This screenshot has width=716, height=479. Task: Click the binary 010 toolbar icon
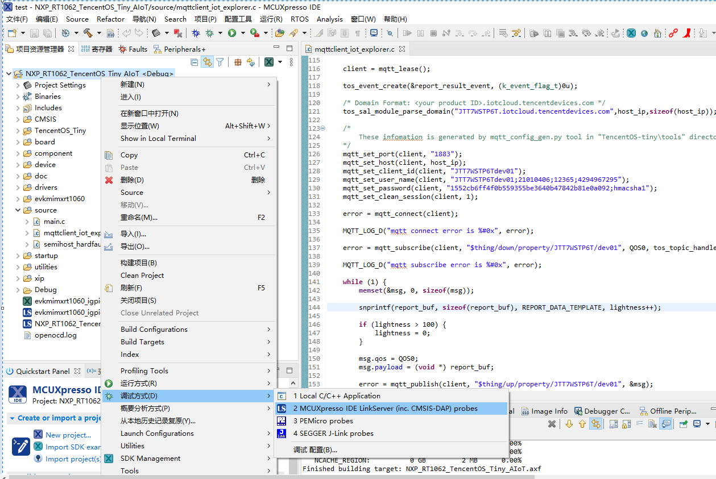111,33
